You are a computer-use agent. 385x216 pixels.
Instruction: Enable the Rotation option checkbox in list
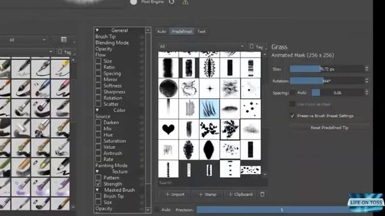tap(98, 98)
